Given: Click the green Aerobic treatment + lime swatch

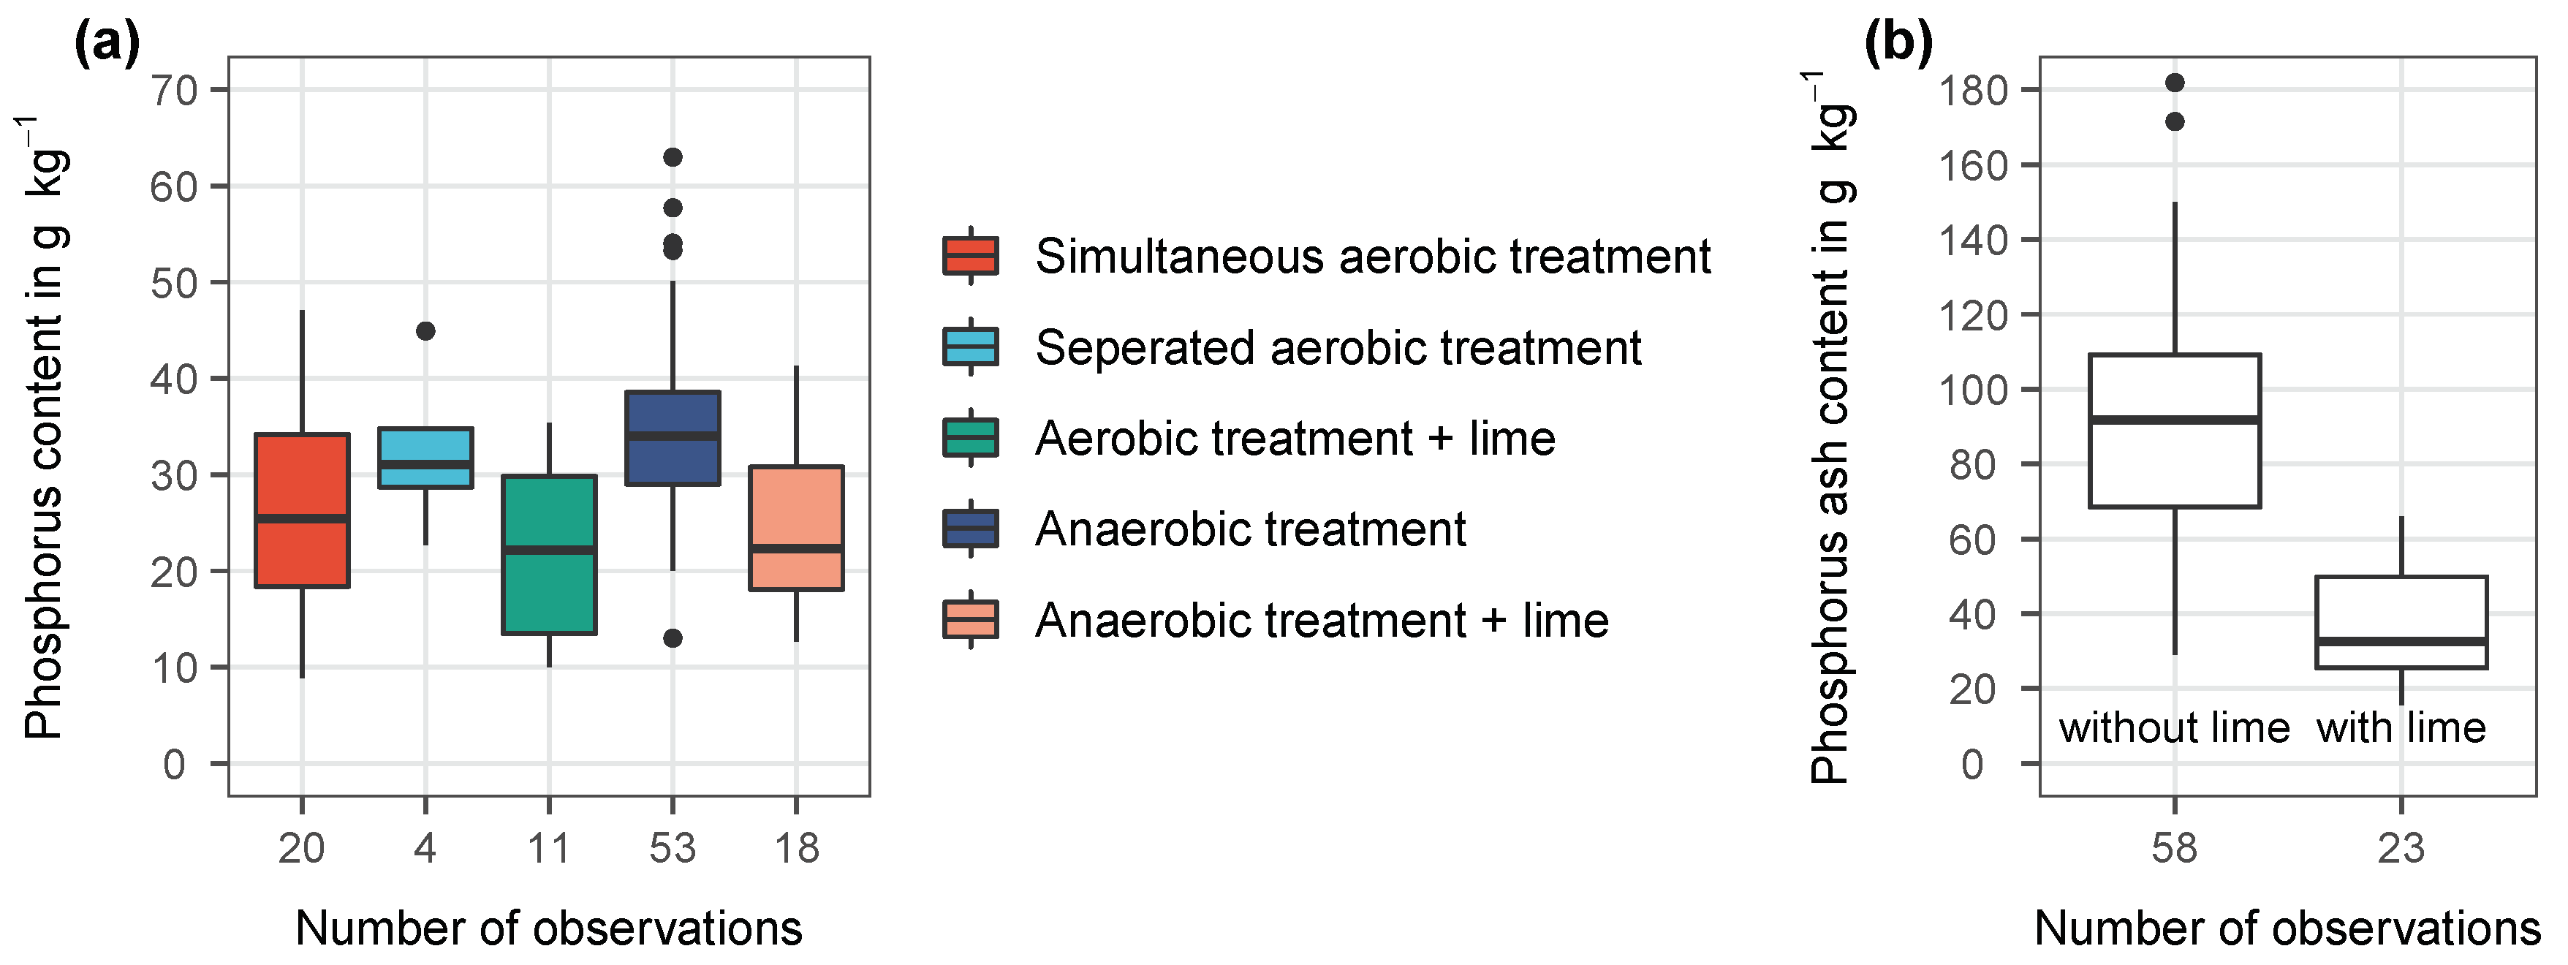Looking at the screenshot, I should tap(970, 438).
